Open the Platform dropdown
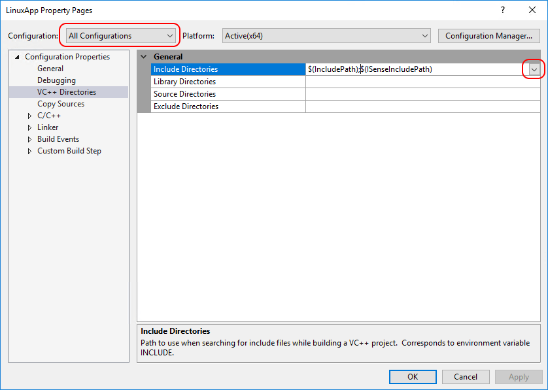This screenshot has height=390, width=548. click(x=326, y=36)
